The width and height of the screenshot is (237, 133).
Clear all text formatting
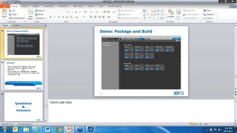coord(86,12)
